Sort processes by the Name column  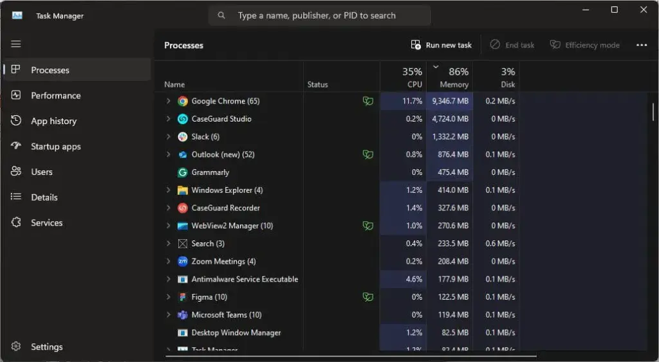pos(230,77)
